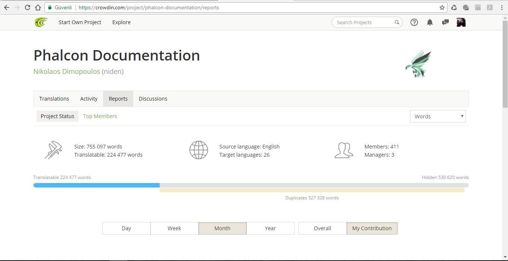Click the magnifier icon in Search Projects
The width and height of the screenshot is (508, 261).
click(397, 22)
